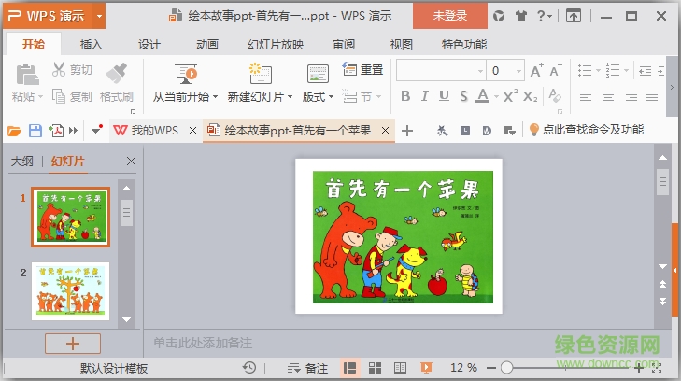Click the save floppy disk icon
Image resolution: width=681 pixels, height=381 pixels.
pyautogui.click(x=35, y=130)
